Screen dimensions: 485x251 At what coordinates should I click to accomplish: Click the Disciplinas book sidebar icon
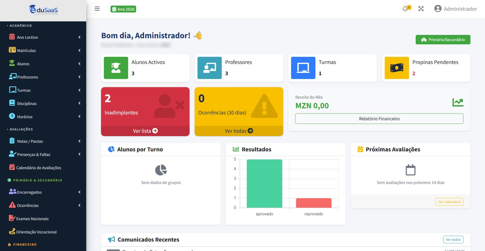pos(12,103)
